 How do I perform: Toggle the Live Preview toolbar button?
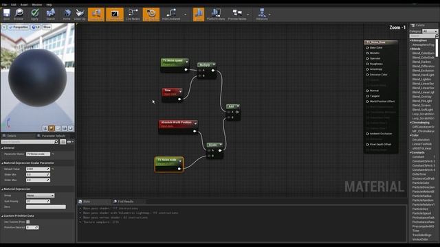[x=115, y=14]
